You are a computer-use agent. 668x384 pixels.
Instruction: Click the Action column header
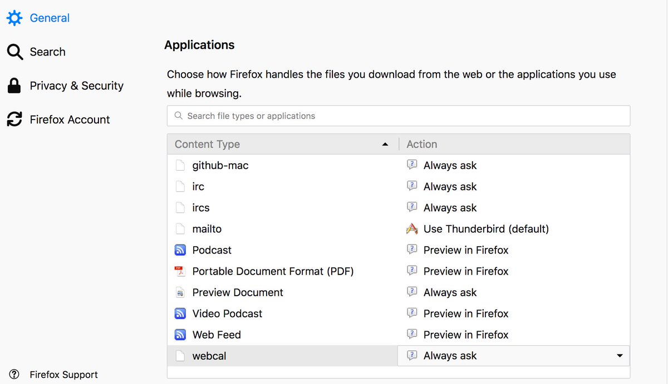pyautogui.click(x=514, y=144)
